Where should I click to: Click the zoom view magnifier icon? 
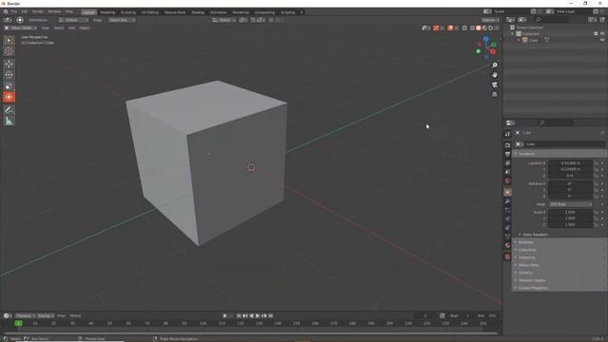coord(494,66)
